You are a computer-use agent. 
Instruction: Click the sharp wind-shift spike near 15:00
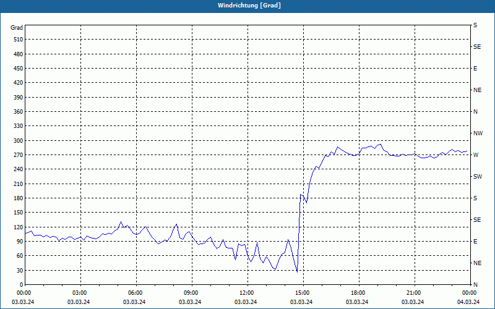click(299, 234)
